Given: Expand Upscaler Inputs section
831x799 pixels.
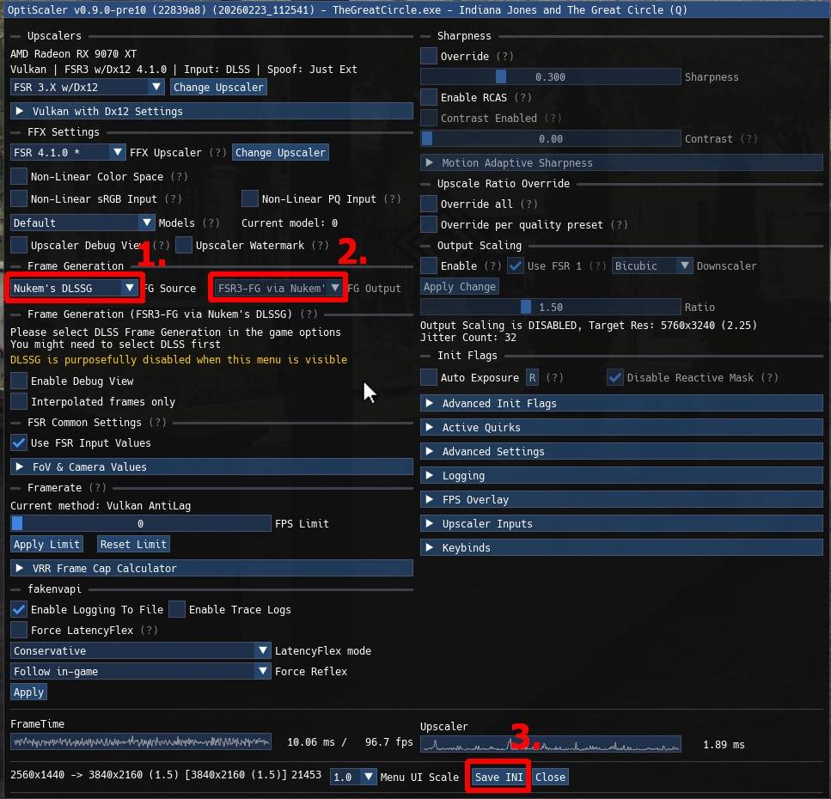Looking at the screenshot, I should coord(621,523).
